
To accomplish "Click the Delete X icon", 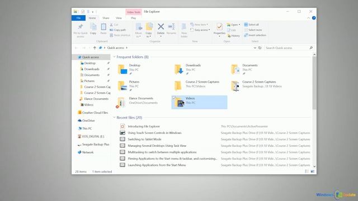I will tap(161, 27).
